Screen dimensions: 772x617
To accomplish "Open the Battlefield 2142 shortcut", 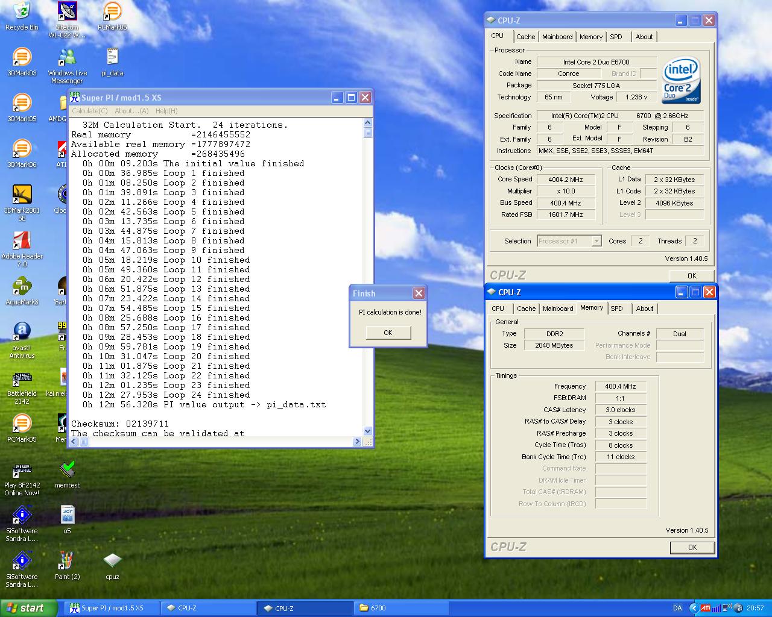I will click(22, 386).
